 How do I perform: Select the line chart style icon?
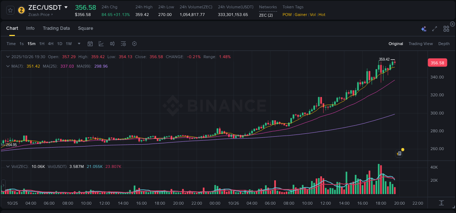(x=101, y=43)
